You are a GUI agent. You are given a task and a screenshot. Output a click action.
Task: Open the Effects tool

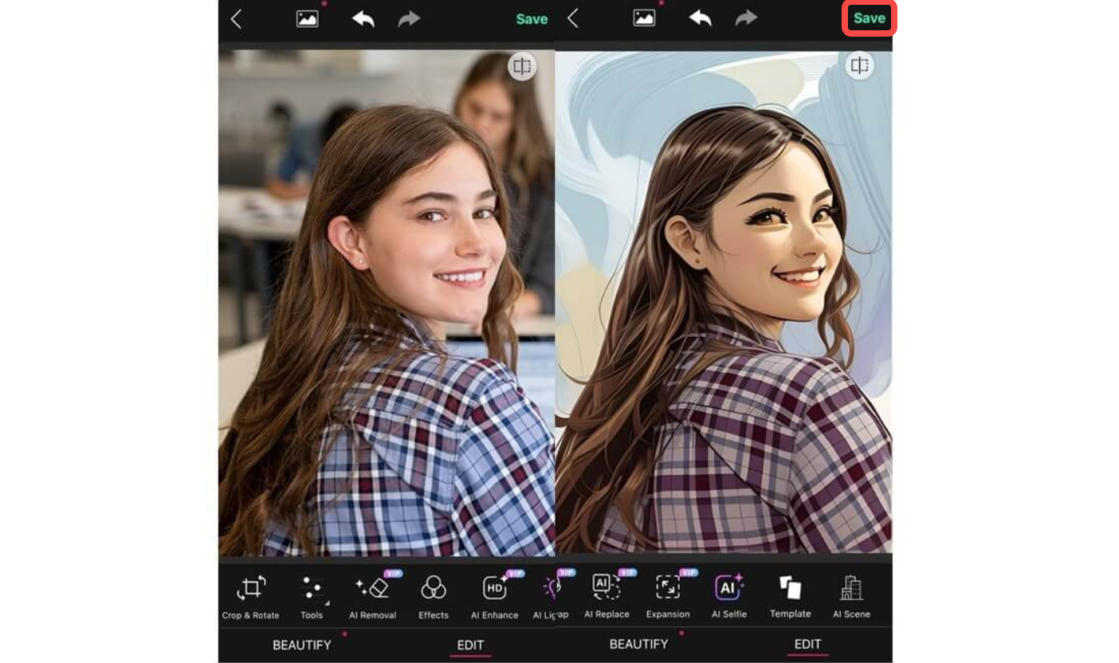pos(433,594)
